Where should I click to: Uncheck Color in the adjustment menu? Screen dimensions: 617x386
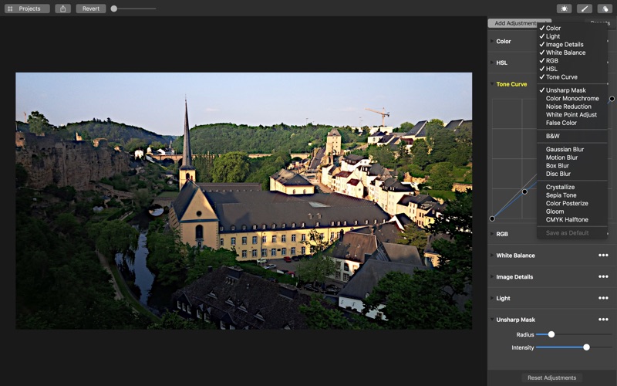tap(572, 28)
